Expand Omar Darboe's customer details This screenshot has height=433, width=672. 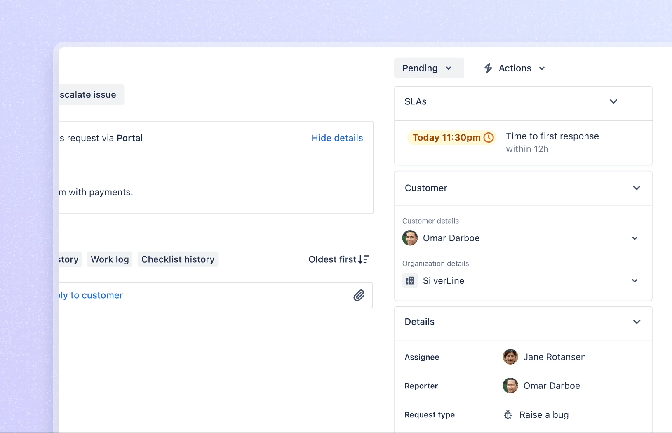pyautogui.click(x=634, y=238)
